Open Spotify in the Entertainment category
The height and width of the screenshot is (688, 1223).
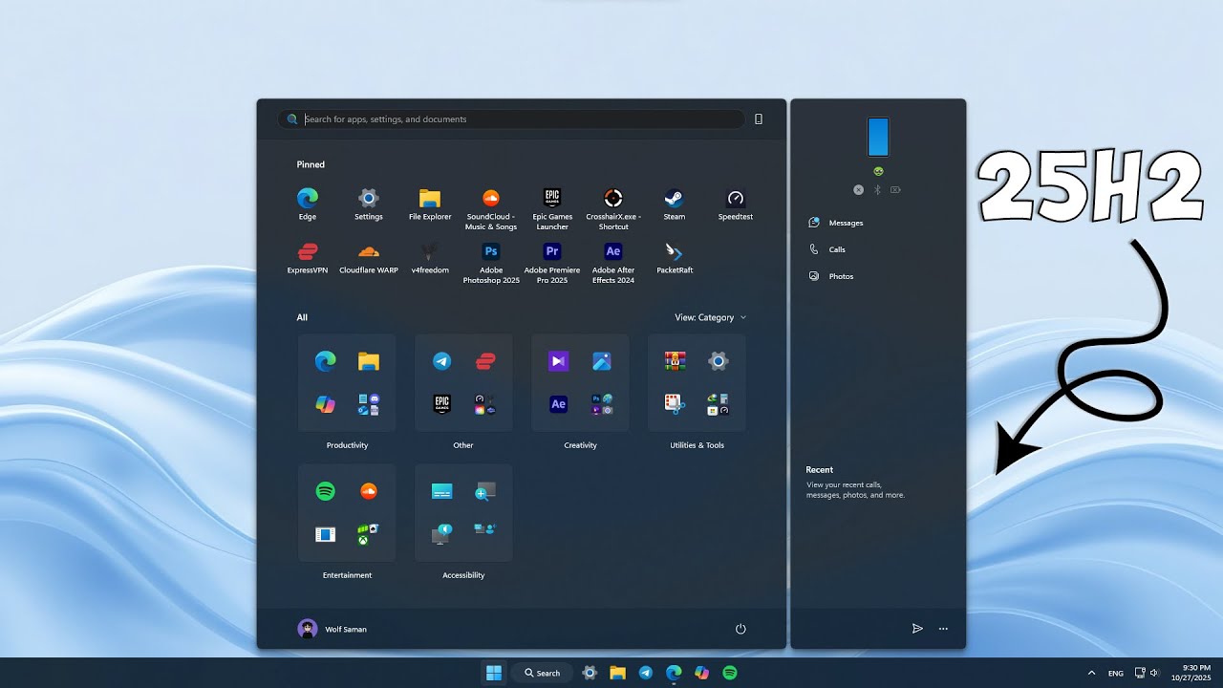(326, 491)
